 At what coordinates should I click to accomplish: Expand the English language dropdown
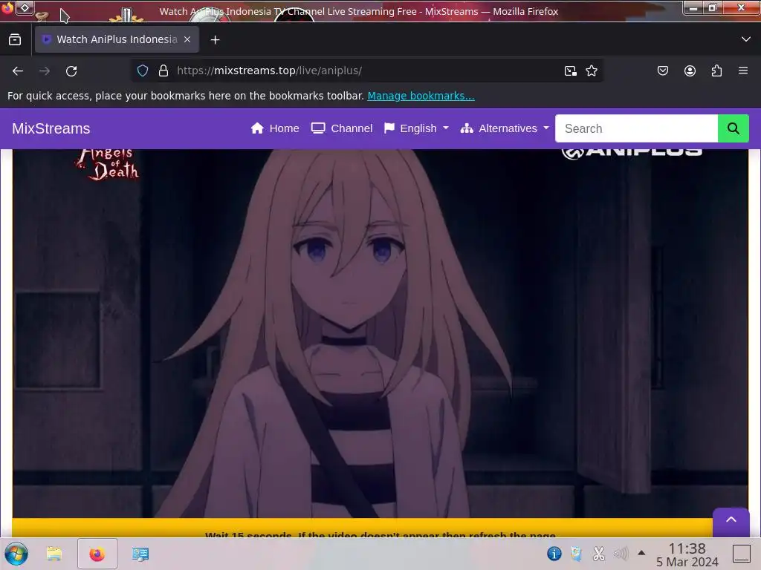[416, 128]
